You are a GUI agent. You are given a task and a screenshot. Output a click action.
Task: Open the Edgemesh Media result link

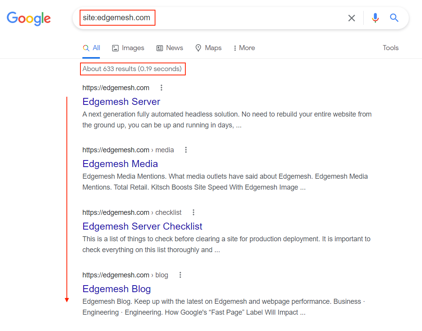click(120, 164)
